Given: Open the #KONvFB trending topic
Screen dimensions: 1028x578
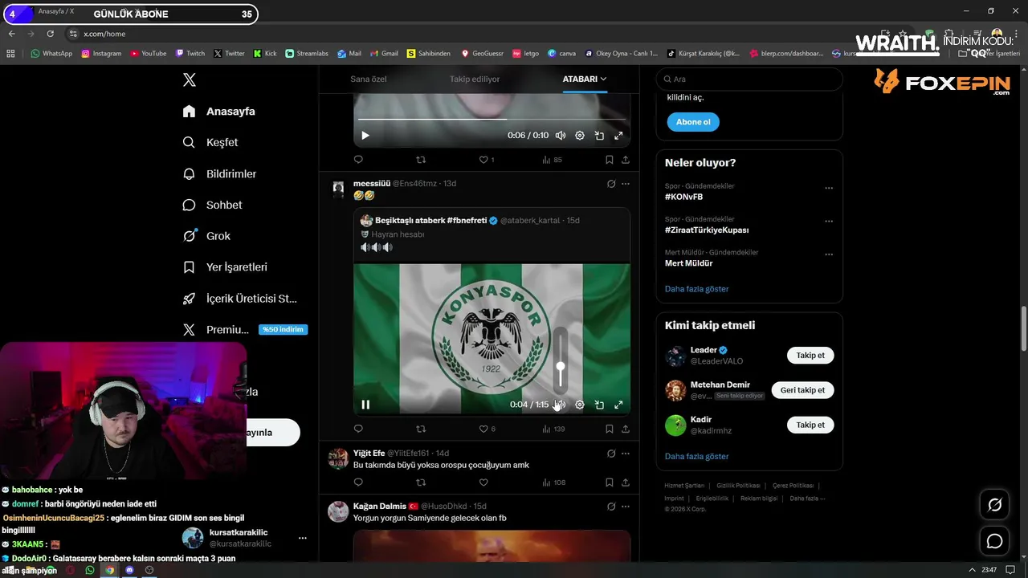Looking at the screenshot, I should click(683, 197).
